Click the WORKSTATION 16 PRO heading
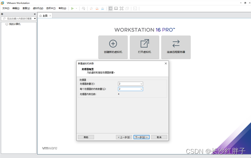 [x=145, y=30]
